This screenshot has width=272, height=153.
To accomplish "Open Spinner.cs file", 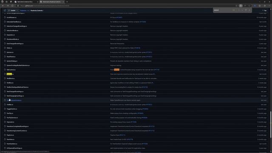I will 10,52.
